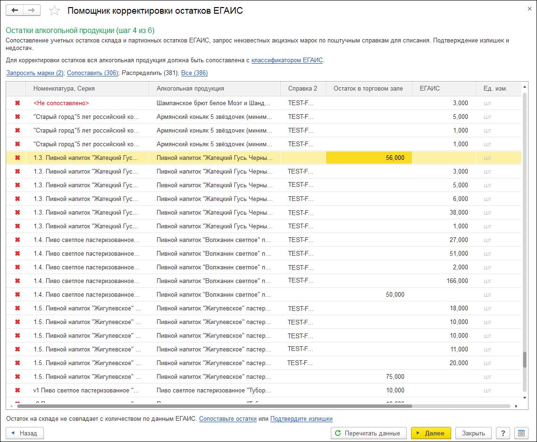Click red X icon on highlighted 56,000 row
Image resolution: width=537 pixels, height=442 pixels.
(x=17, y=158)
